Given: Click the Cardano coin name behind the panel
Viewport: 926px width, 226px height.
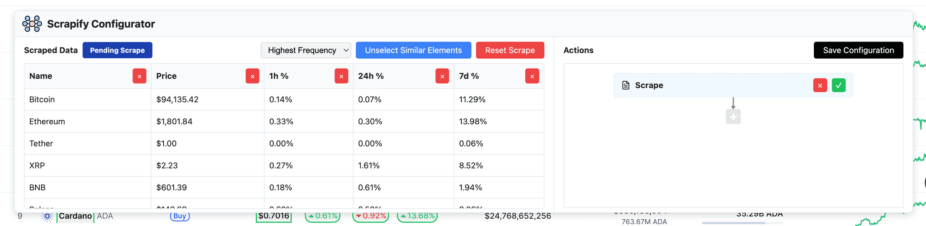Looking at the screenshot, I should point(75,216).
